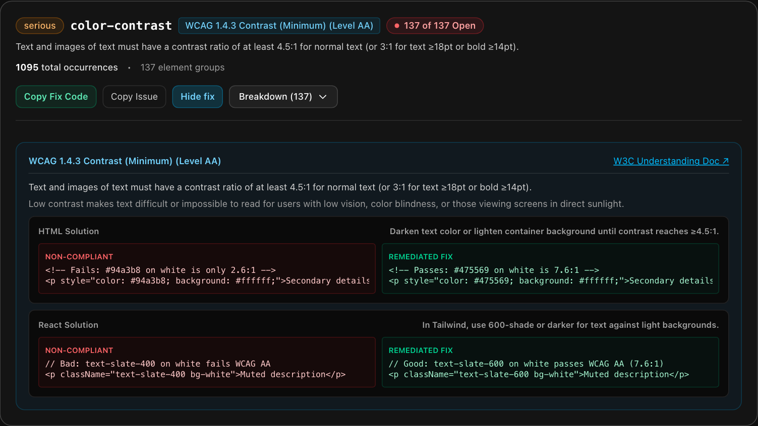Click the text-slate-600 Good comment line
The height and width of the screenshot is (426, 758).
[x=526, y=364]
